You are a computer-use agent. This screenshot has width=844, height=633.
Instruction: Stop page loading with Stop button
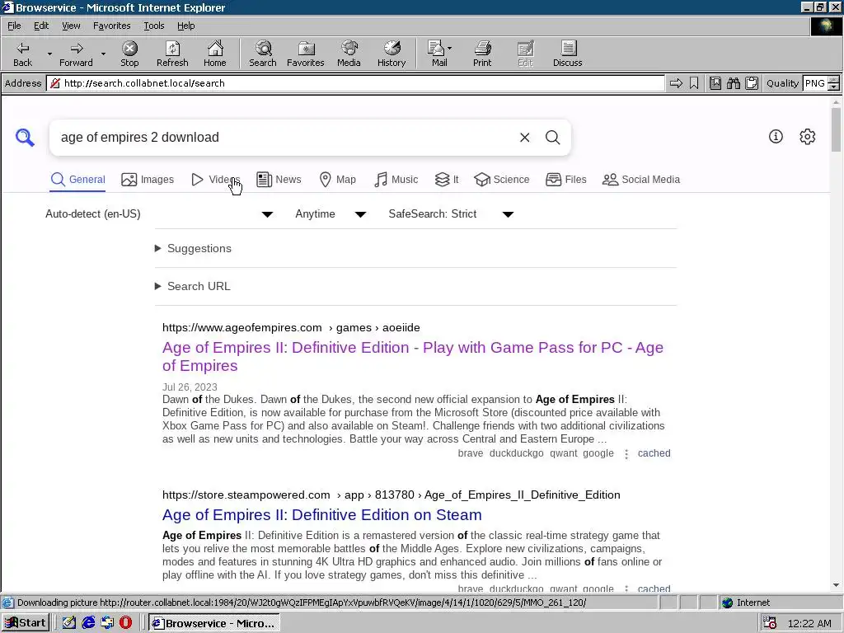(x=129, y=54)
